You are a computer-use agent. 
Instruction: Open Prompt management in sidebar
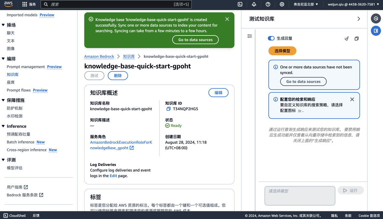(26, 67)
